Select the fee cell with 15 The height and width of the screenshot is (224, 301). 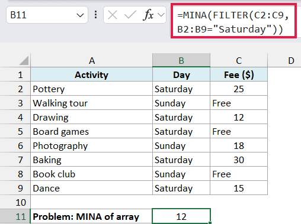[x=239, y=188]
